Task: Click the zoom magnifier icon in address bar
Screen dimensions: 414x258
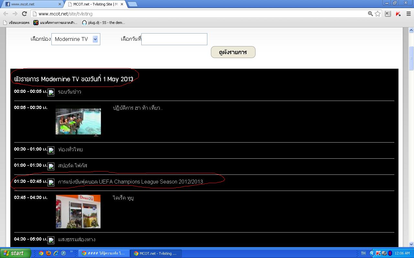Action: 370,14
